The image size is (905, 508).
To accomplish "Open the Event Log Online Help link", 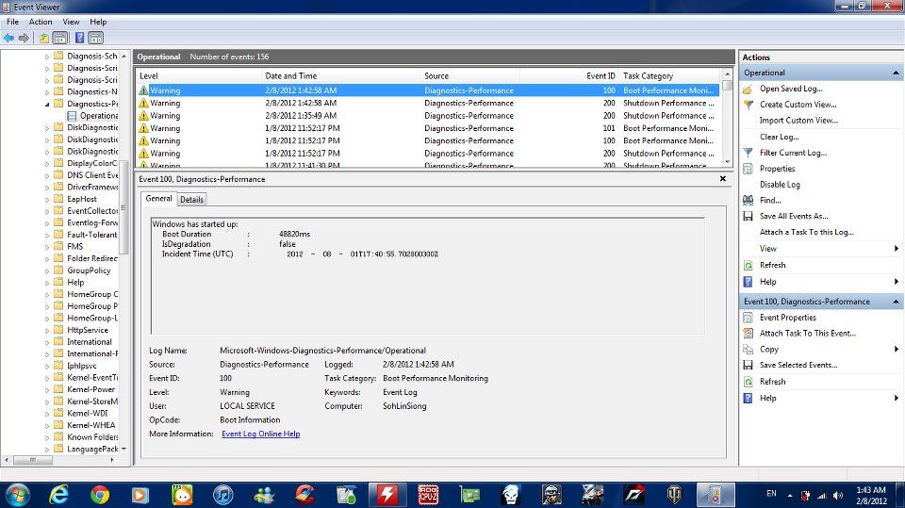I will pos(260,434).
